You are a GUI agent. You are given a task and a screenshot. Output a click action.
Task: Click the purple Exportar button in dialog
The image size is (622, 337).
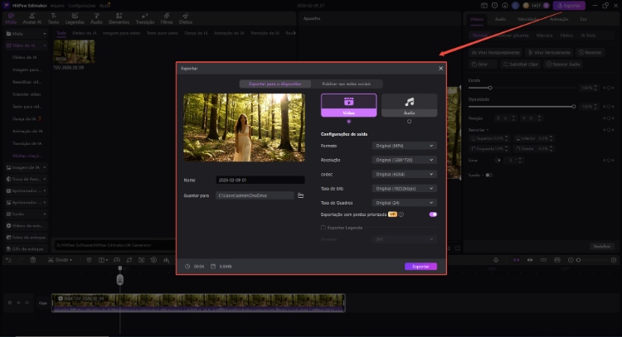[x=420, y=267]
